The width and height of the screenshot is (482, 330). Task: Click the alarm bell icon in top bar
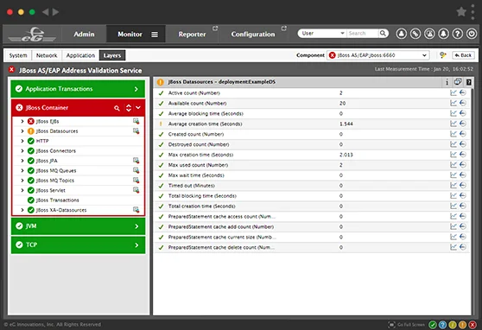pos(443,34)
